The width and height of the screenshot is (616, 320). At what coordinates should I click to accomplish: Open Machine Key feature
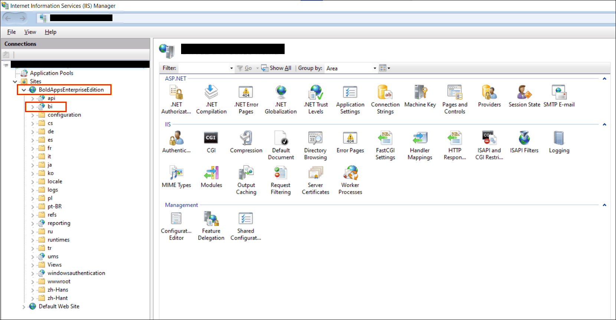pyautogui.click(x=420, y=96)
